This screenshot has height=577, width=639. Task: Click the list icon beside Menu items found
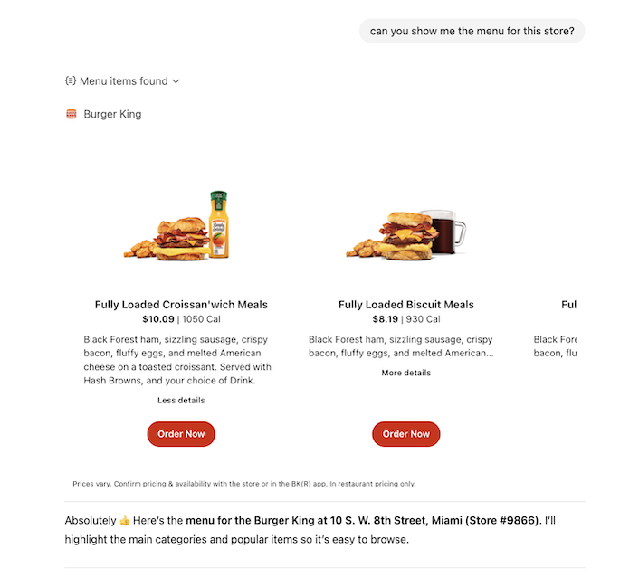pos(71,81)
